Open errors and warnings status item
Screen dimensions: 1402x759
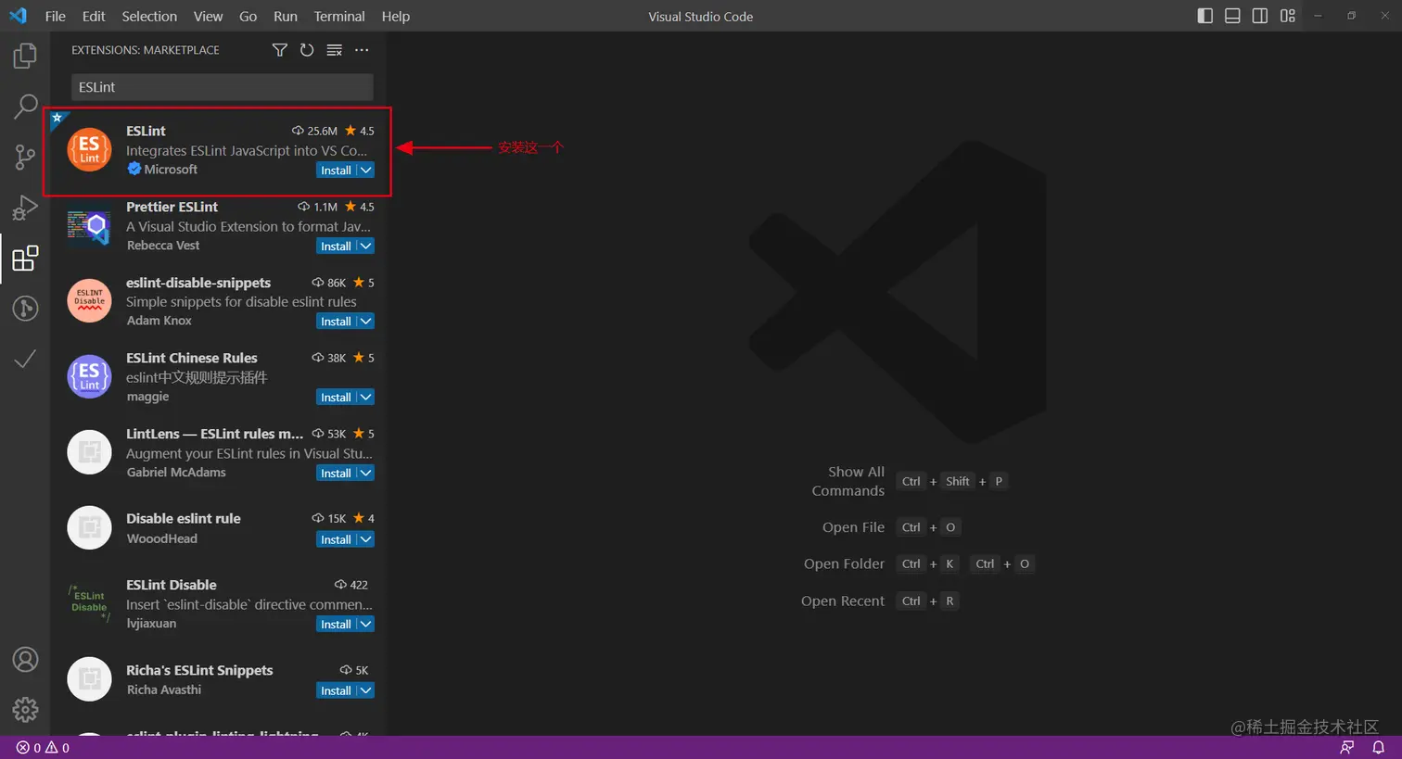43,748
